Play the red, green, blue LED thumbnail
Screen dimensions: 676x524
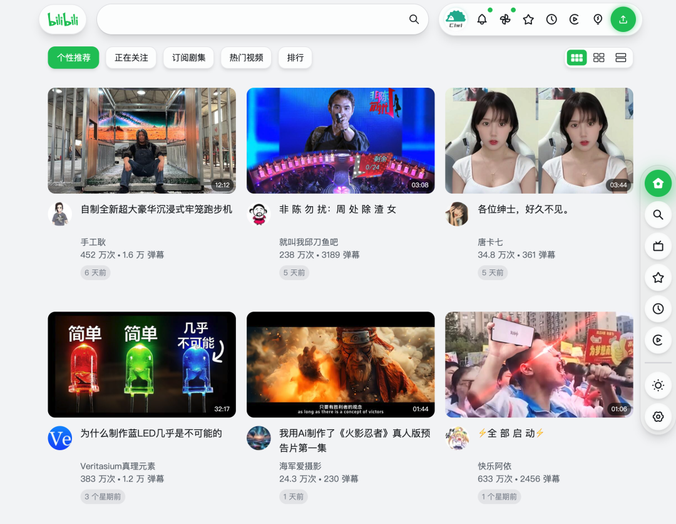142,365
